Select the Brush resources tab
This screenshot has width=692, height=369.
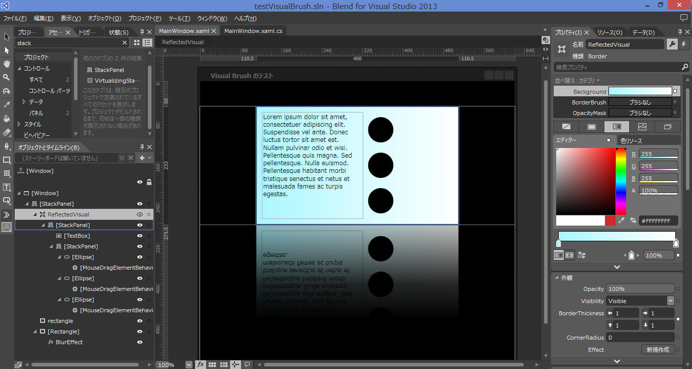pyautogui.click(x=668, y=127)
